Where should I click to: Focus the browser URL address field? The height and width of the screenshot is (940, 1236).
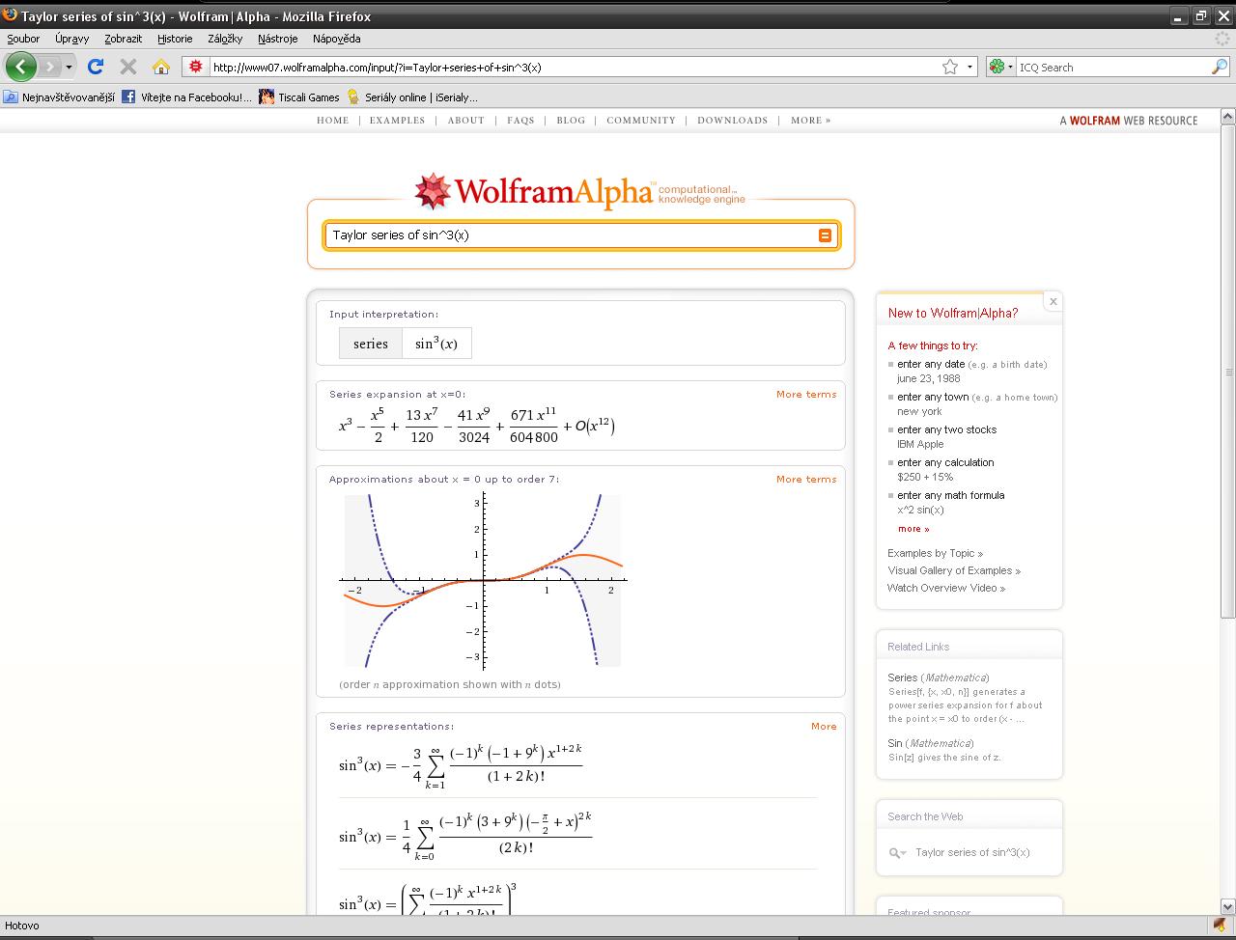click(575, 68)
